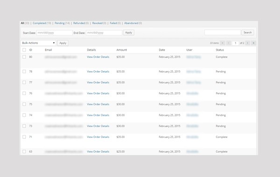The width and height of the screenshot is (280, 177).
Task: Open order details of order 73
Action: tap(98, 126)
